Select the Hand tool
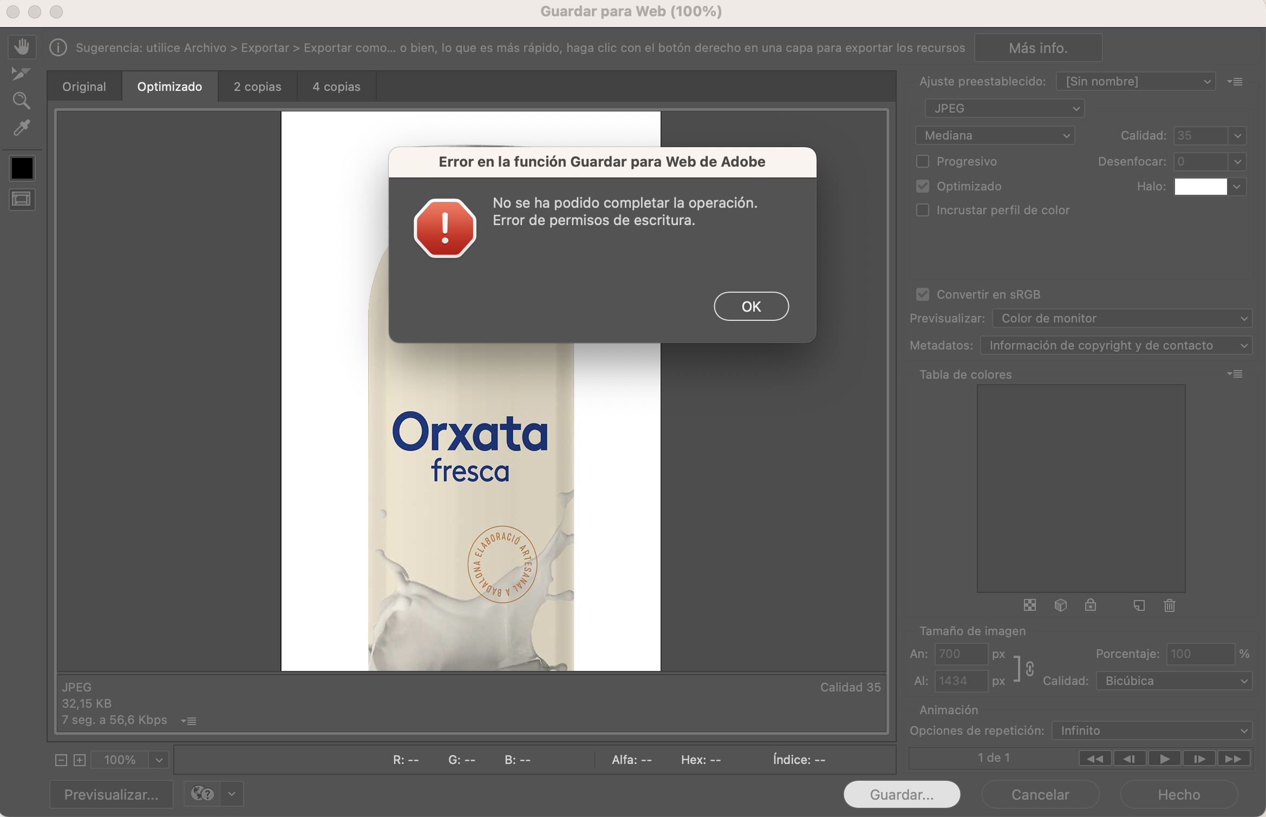Screen dimensions: 1266x817 (x=22, y=47)
